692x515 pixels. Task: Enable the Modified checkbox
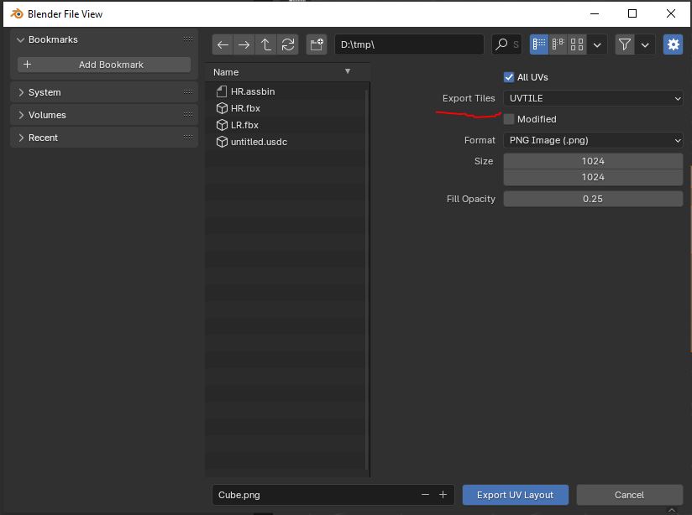tap(509, 119)
